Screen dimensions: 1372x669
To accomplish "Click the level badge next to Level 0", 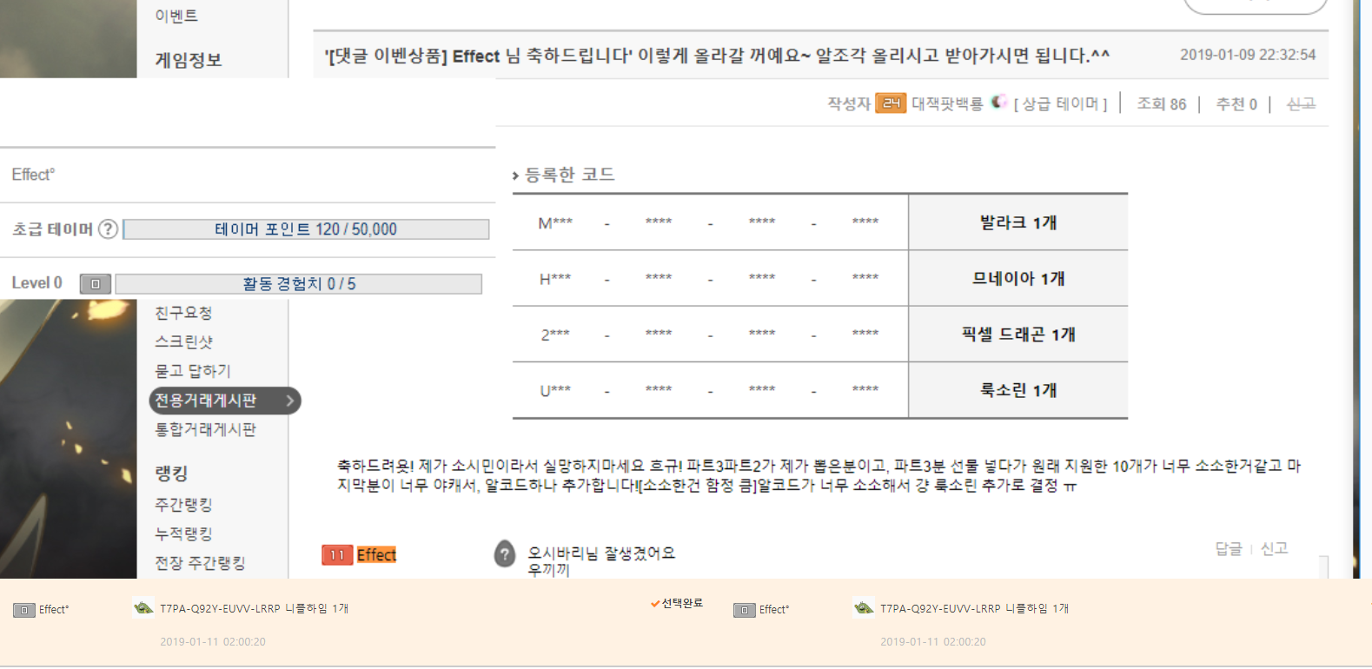I will [96, 284].
